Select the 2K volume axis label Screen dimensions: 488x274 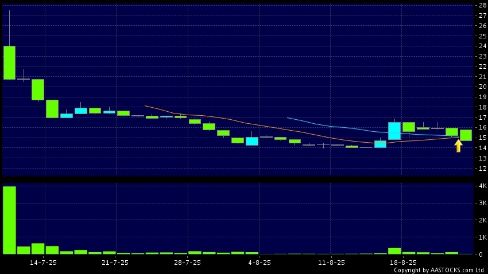[483, 220]
